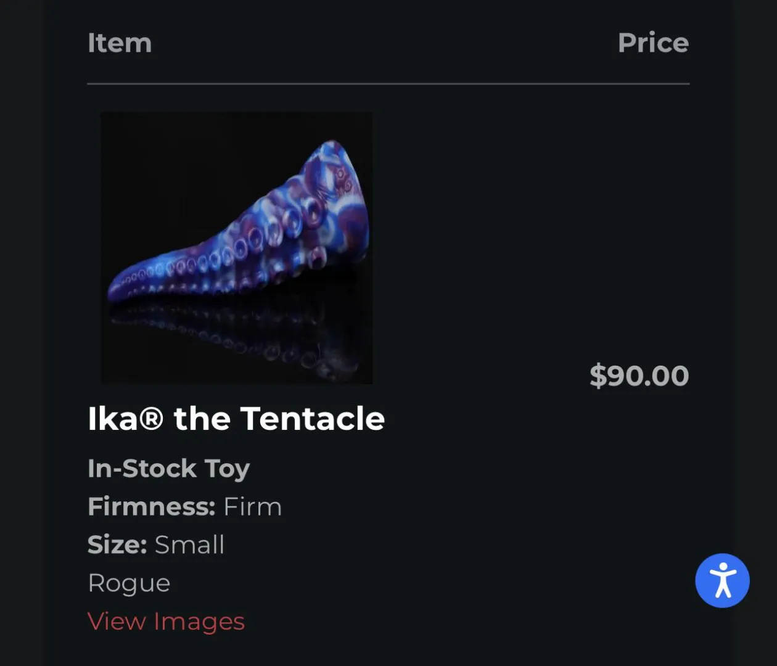
Task: Open the blue accessibility options button
Action: 722,580
